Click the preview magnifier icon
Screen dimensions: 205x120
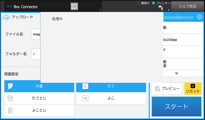tap(157, 89)
